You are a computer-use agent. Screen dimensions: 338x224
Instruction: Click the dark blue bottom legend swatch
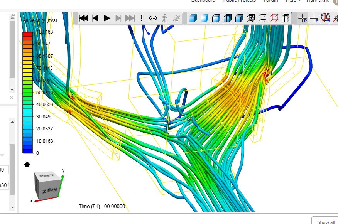point(28,151)
